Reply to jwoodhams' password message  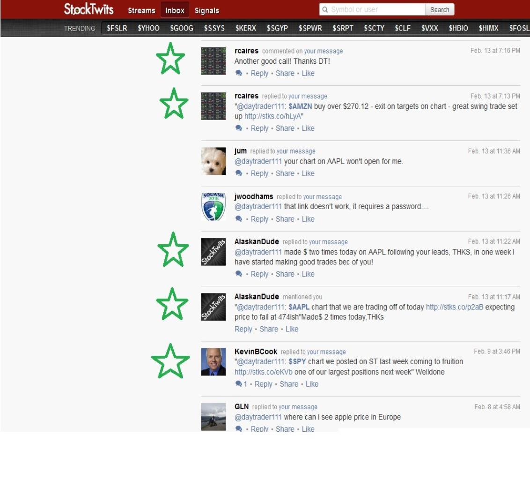[259, 219]
